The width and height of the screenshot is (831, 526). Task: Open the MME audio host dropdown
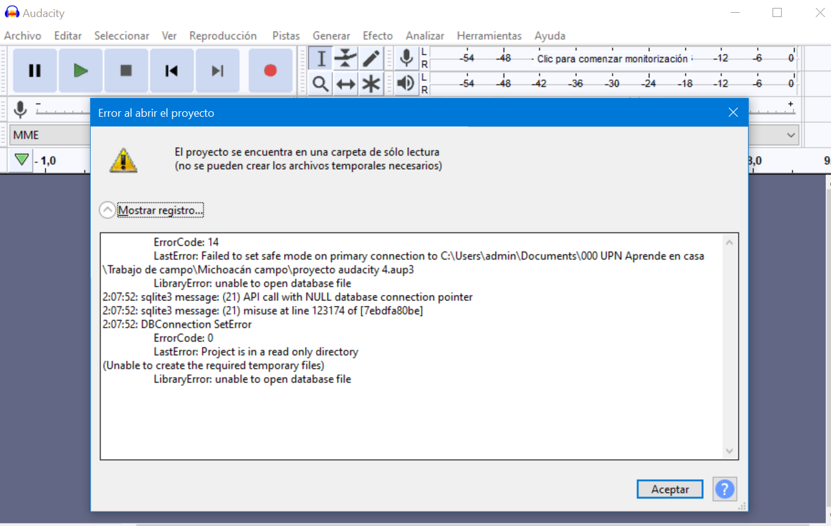49,134
